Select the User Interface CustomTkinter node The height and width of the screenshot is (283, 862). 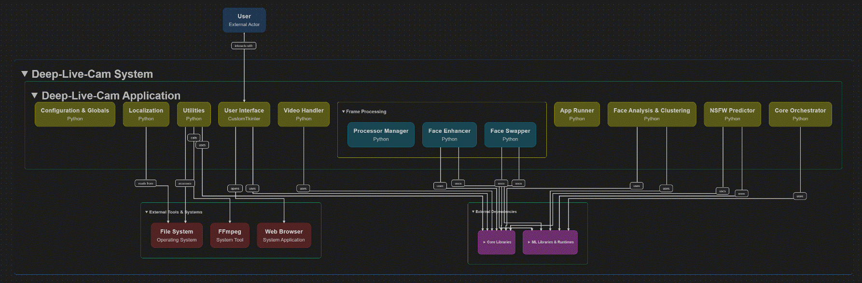(244, 114)
